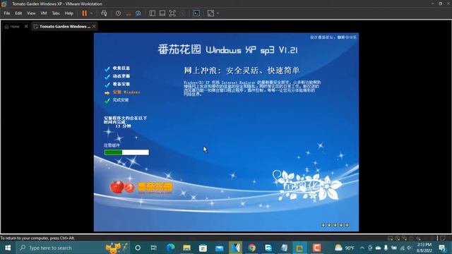The image size is (452, 254).
Task: Open the red Camtasia taskbar icon
Action: pyautogui.click(x=317, y=248)
